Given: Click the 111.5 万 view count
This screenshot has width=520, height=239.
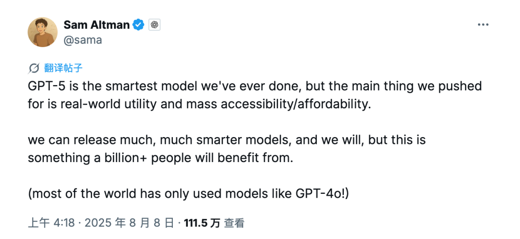Looking at the screenshot, I should coord(202,223).
